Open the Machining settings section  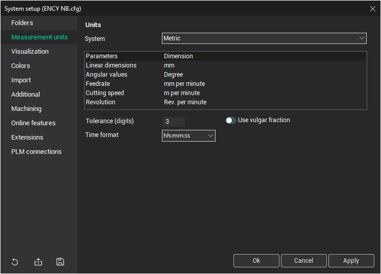(27, 109)
